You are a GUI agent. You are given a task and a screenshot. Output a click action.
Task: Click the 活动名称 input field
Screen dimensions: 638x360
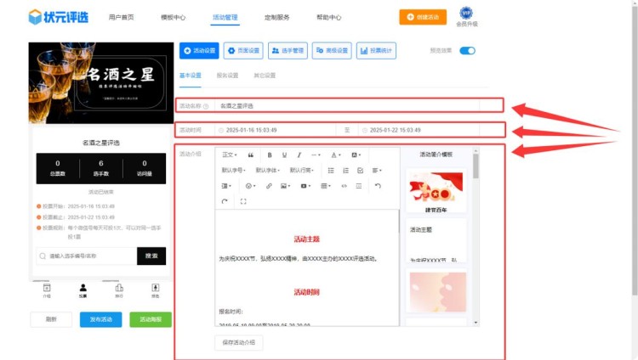point(357,106)
